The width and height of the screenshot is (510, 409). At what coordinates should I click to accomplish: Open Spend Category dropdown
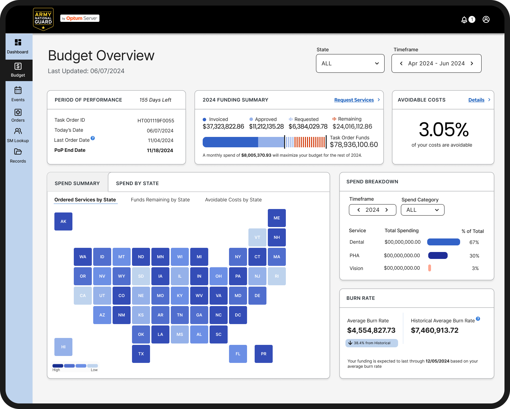(423, 210)
